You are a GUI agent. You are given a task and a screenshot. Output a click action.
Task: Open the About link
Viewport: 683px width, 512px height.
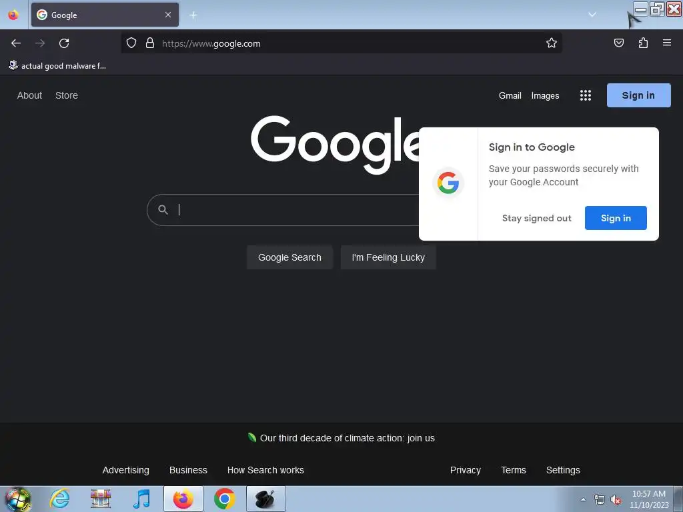[x=29, y=95]
